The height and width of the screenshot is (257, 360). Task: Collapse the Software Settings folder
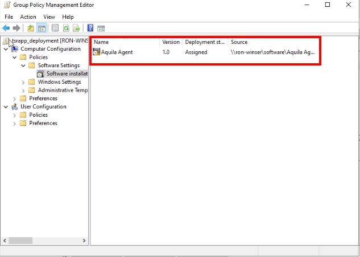pyautogui.click(x=23, y=66)
